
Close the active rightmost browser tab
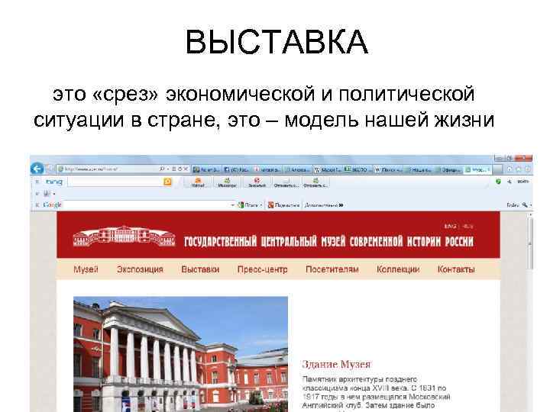[490, 169]
